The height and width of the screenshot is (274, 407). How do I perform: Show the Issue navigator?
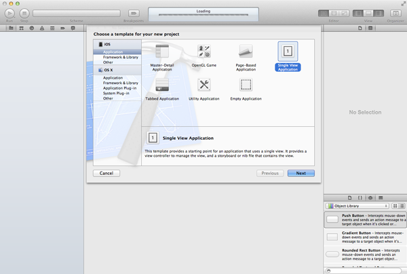42,28
